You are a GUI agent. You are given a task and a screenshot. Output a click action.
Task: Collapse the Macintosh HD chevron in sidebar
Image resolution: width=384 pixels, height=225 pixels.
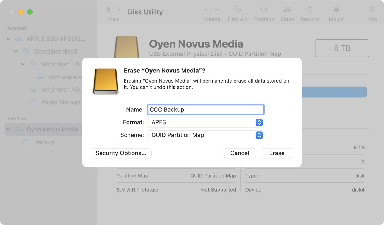pyautogui.click(x=23, y=64)
